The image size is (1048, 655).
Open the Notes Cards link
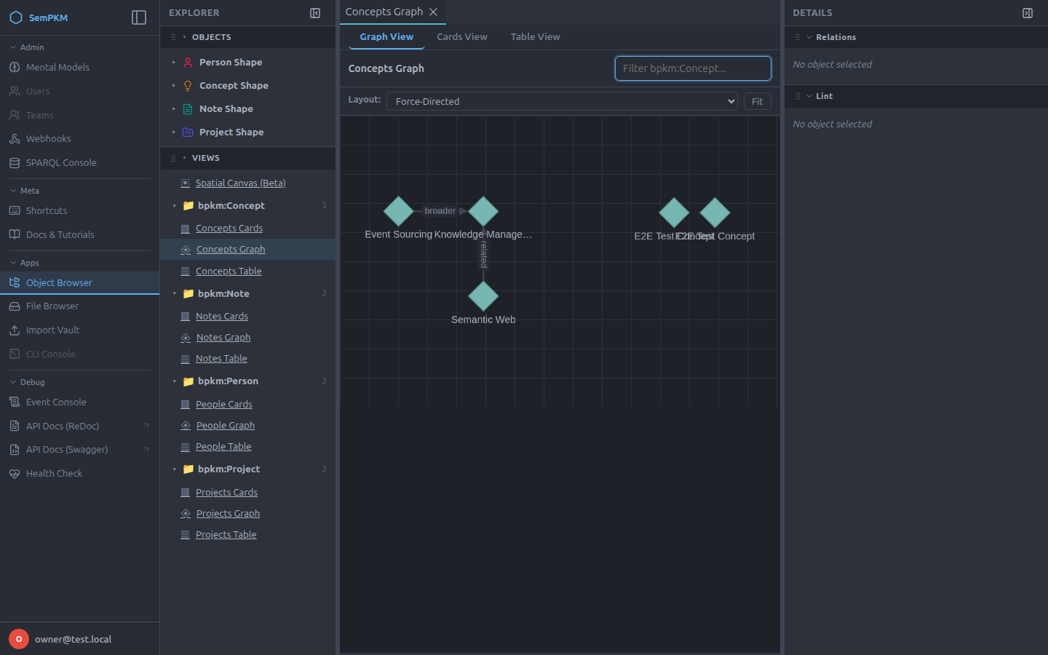tap(222, 317)
